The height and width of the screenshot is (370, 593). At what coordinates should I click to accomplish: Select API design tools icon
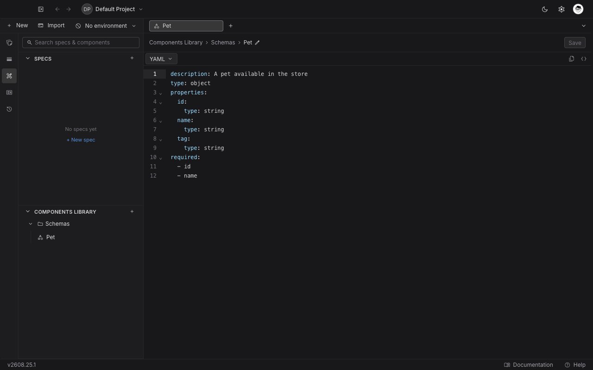tap(9, 76)
